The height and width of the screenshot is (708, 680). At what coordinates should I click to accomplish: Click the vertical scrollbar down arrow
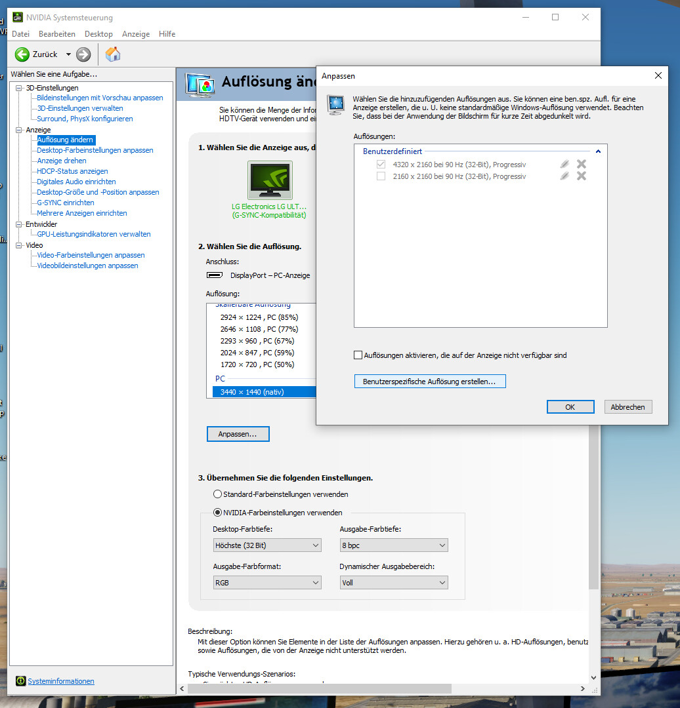point(593,677)
